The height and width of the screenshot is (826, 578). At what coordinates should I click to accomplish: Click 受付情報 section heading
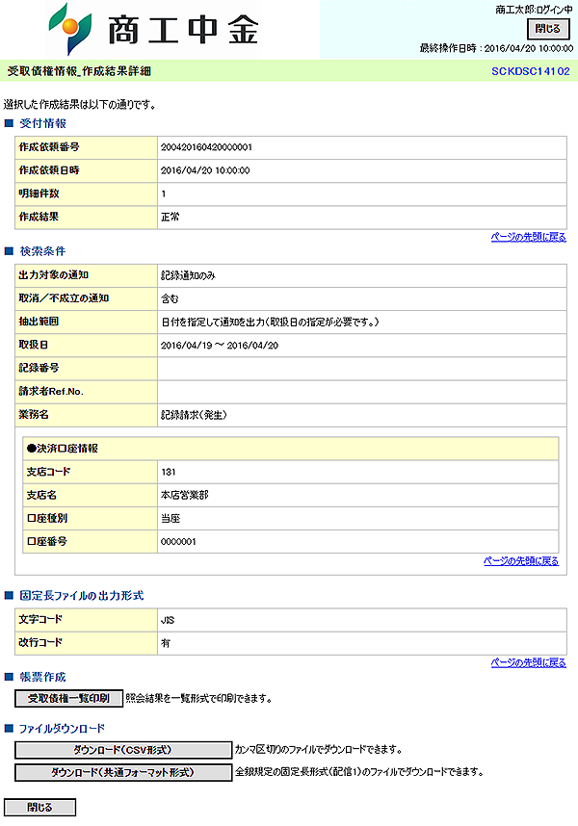point(42,123)
